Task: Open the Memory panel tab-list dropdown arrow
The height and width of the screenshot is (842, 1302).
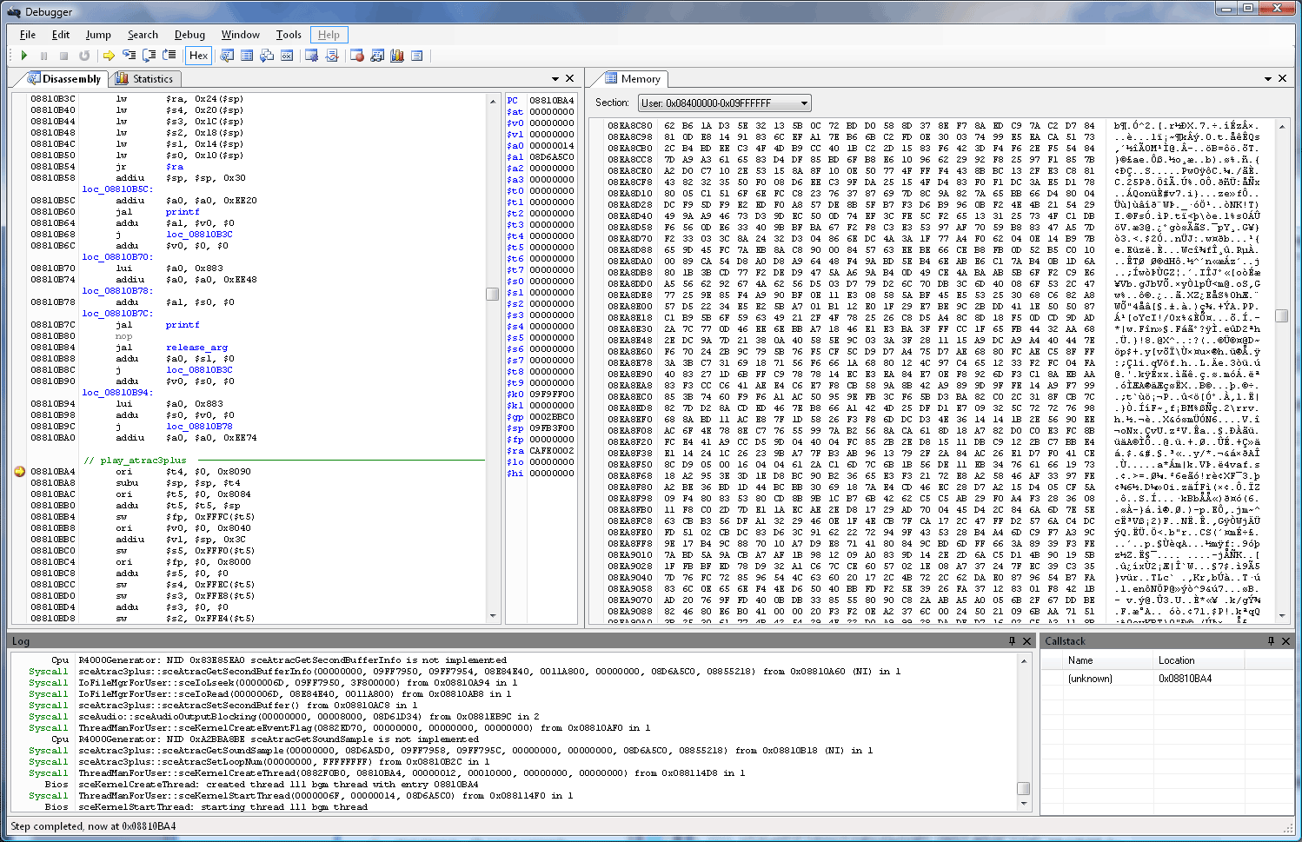Action: [1268, 79]
